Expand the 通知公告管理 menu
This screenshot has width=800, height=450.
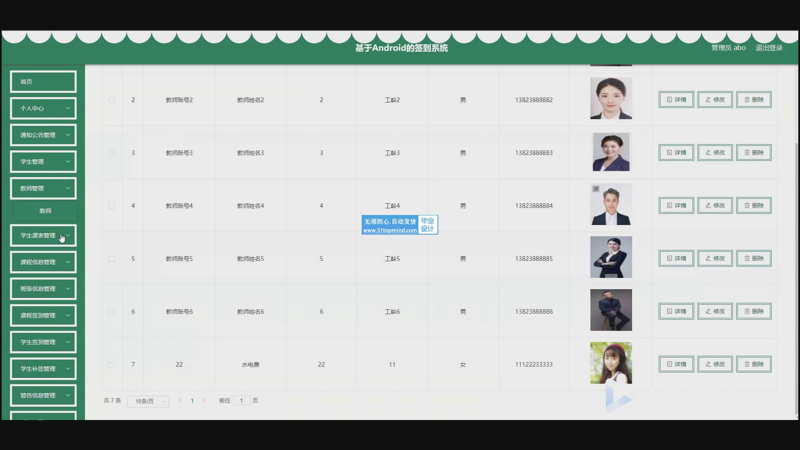coord(43,135)
